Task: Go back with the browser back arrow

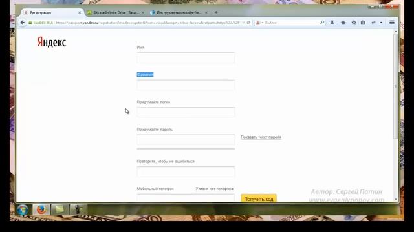Action: [x=23, y=23]
